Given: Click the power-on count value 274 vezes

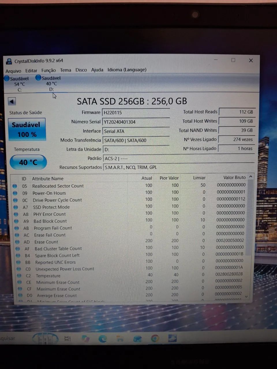Looking at the screenshot, I should pyautogui.click(x=237, y=139).
